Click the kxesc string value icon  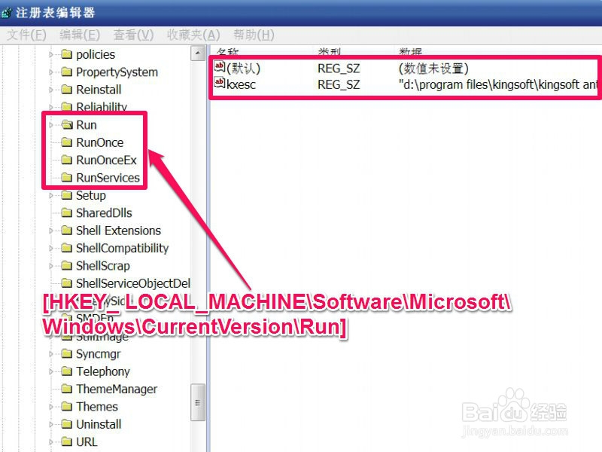pyautogui.click(x=220, y=83)
